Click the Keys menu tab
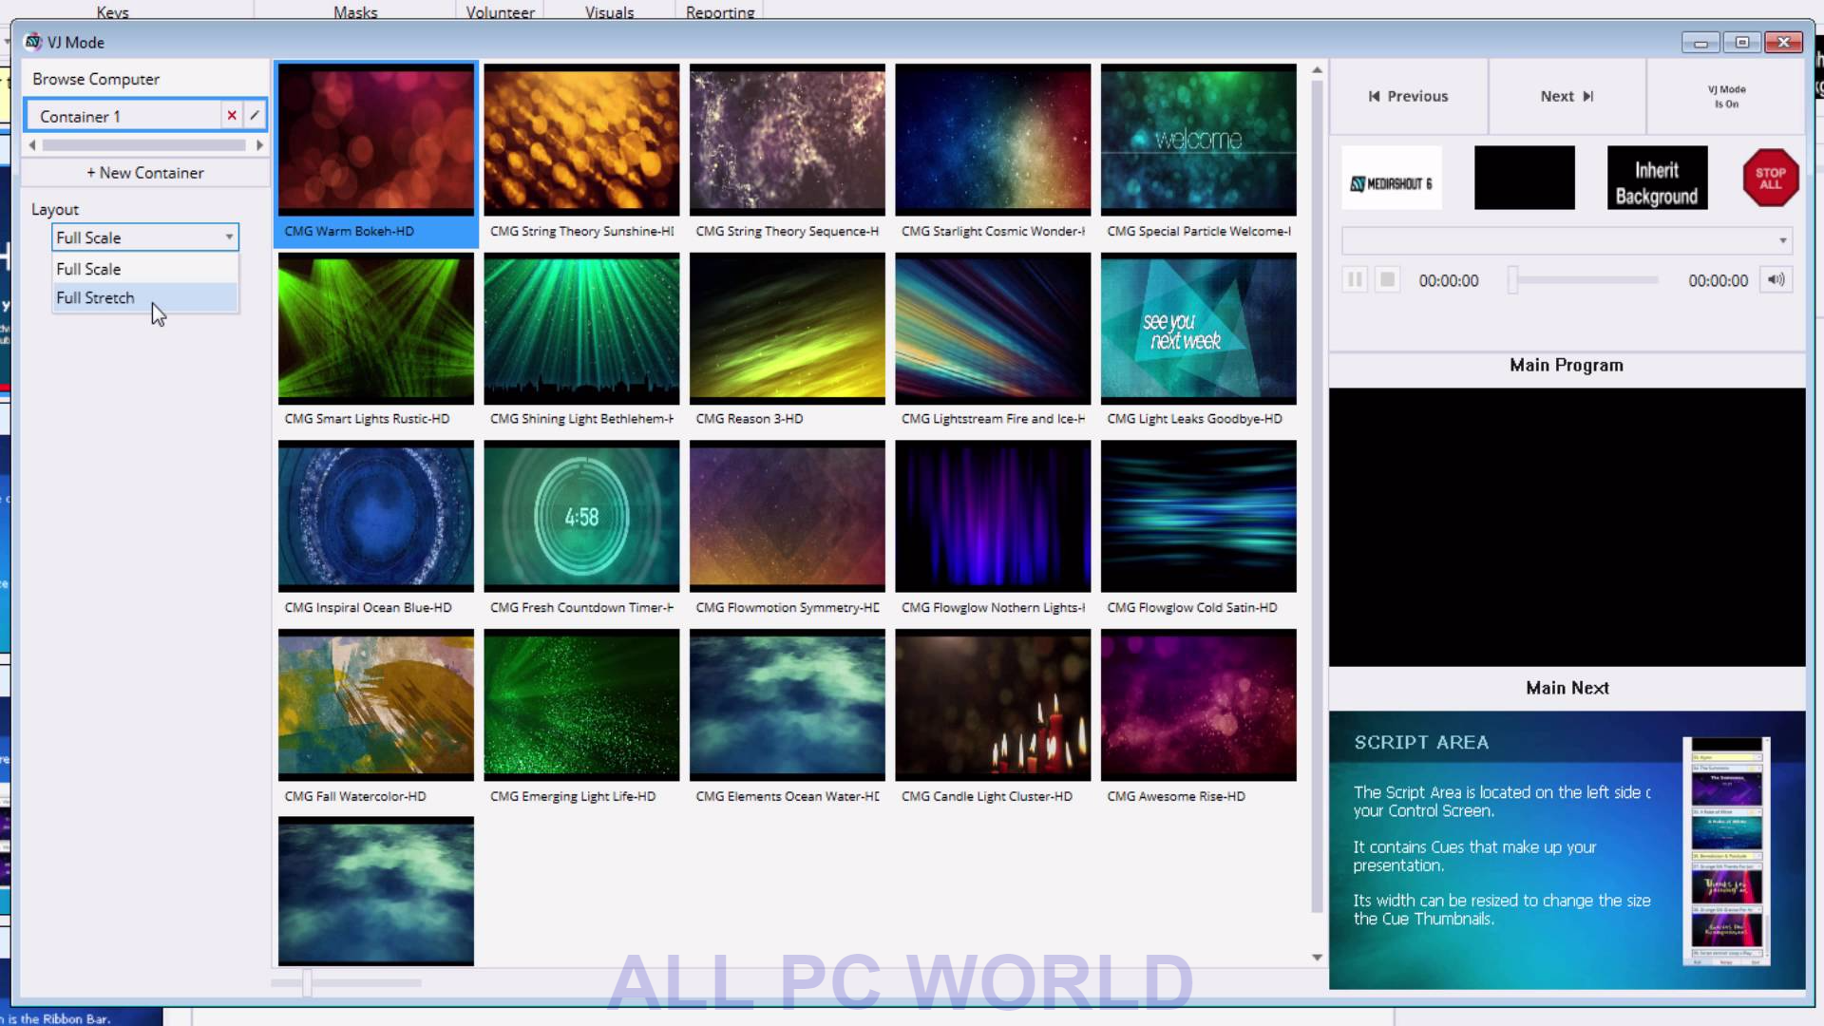 pyautogui.click(x=111, y=12)
